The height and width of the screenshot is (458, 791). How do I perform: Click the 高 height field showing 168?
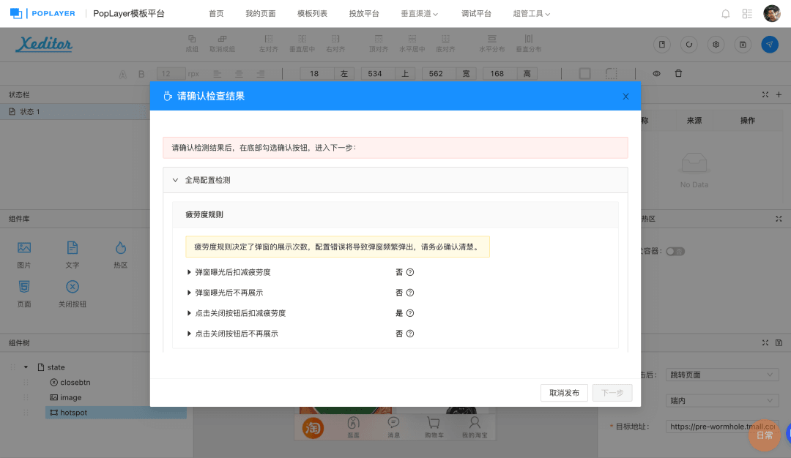(x=500, y=74)
